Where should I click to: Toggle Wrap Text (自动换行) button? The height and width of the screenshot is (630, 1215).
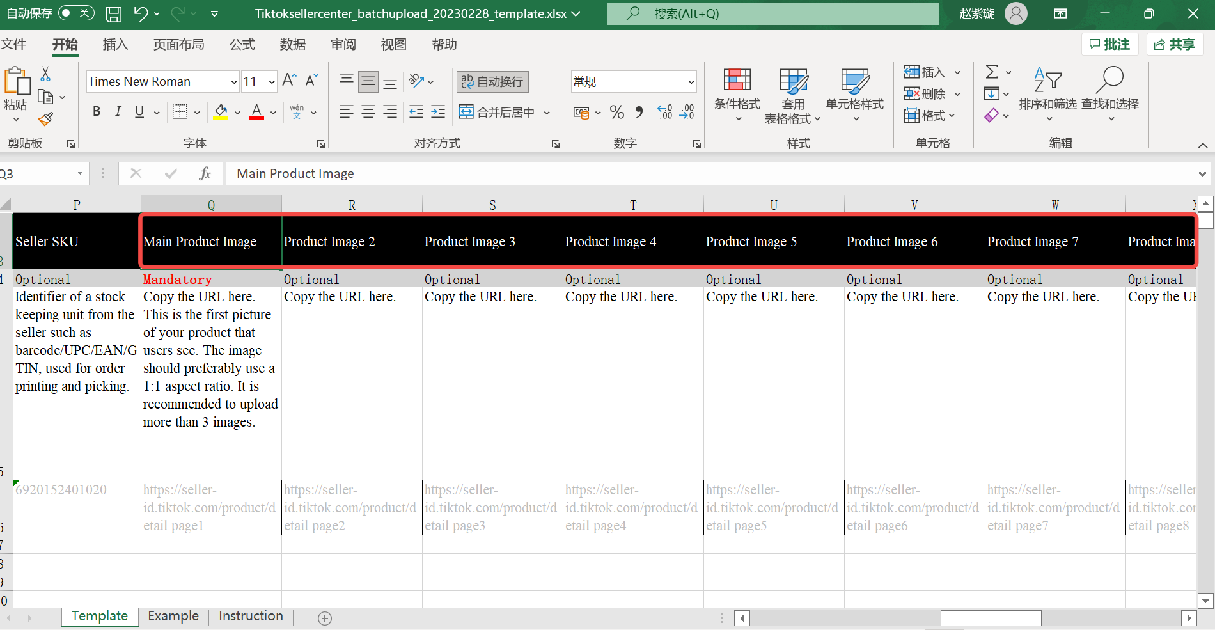pos(492,81)
